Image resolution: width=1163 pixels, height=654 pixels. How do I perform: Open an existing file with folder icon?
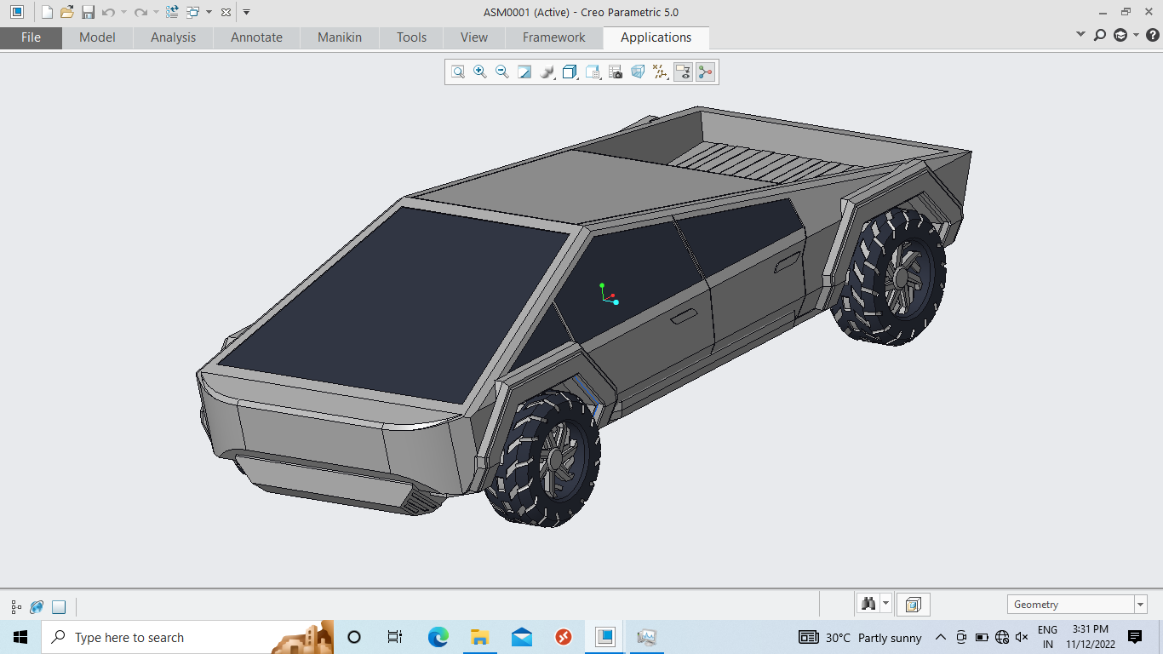click(x=67, y=12)
